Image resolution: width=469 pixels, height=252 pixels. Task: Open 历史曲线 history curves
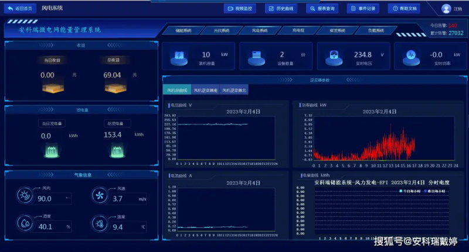(281, 9)
